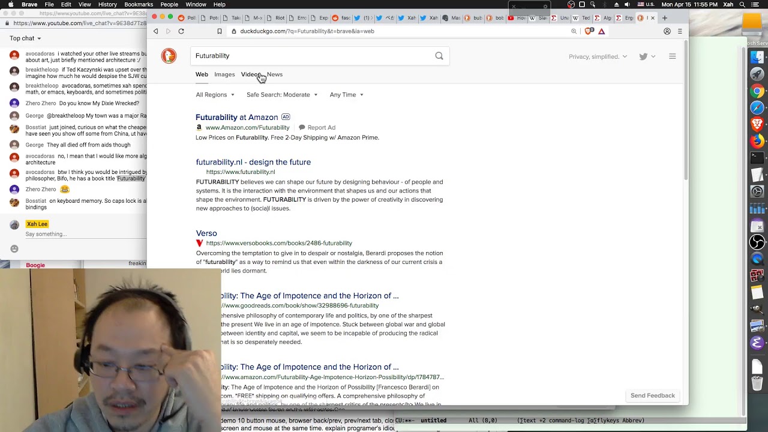The image size is (768, 432).
Task: Open OBS from the dock
Action: (757, 242)
